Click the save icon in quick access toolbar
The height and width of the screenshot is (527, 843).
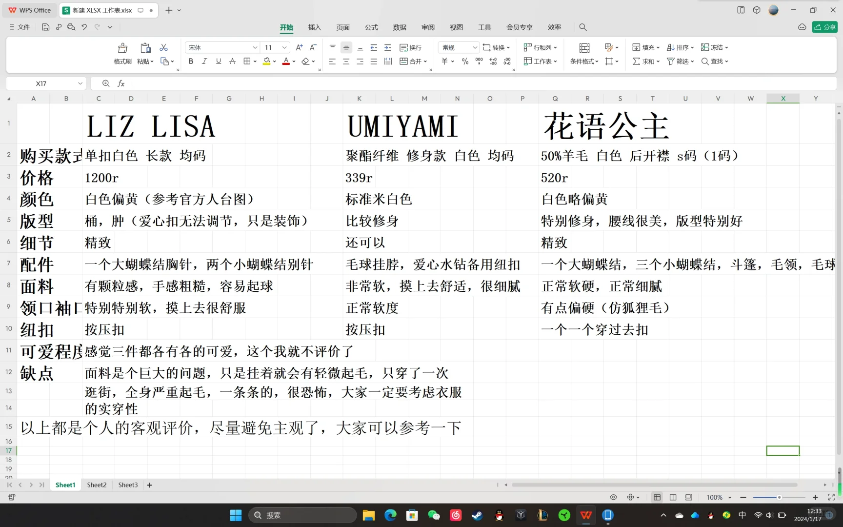coord(45,27)
